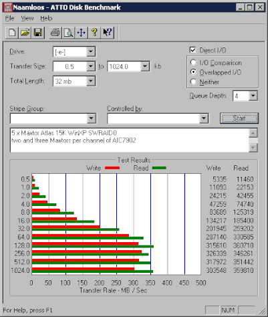Open a saved benchmark file icon

click(x=25, y=33)
